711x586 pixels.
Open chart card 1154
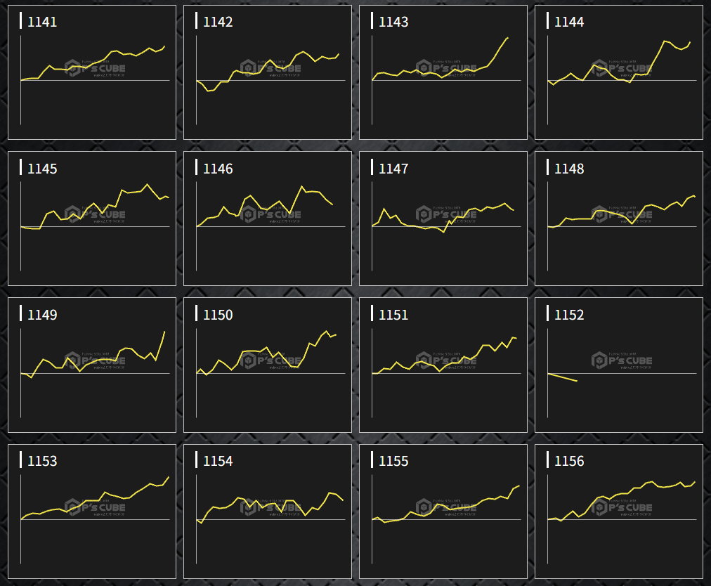(x=268, y=512)
